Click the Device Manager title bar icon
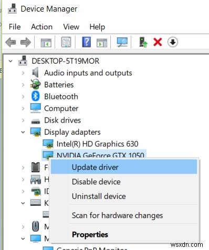The image size is (209, 250). tap(12, 9)
